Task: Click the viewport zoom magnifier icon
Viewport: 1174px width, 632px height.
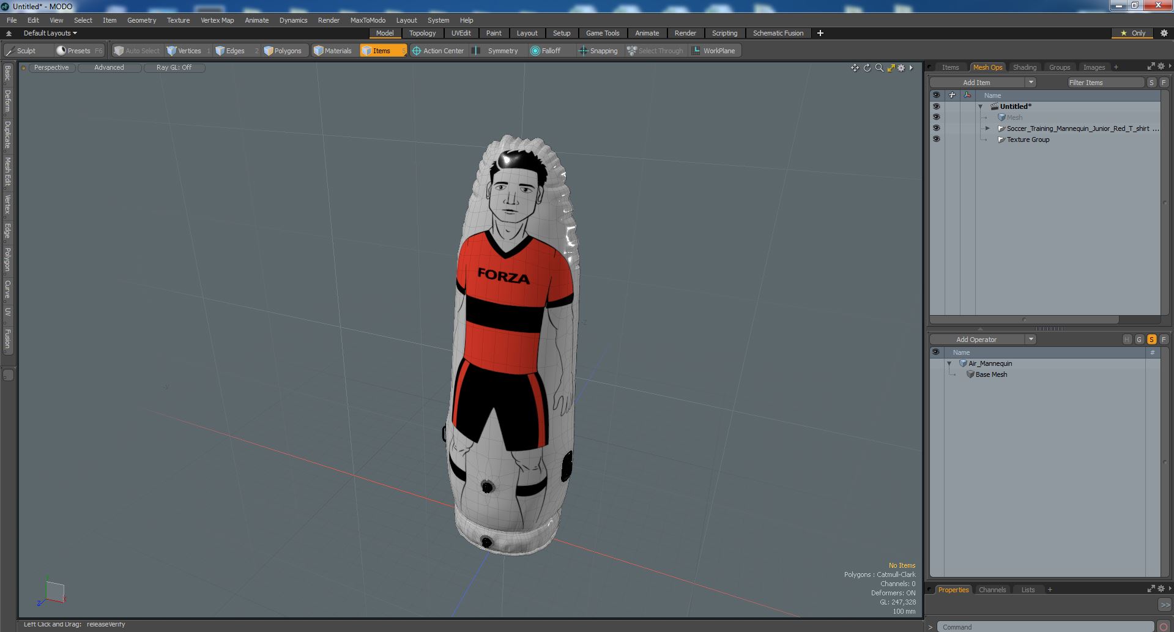Action: coord(879,68)
